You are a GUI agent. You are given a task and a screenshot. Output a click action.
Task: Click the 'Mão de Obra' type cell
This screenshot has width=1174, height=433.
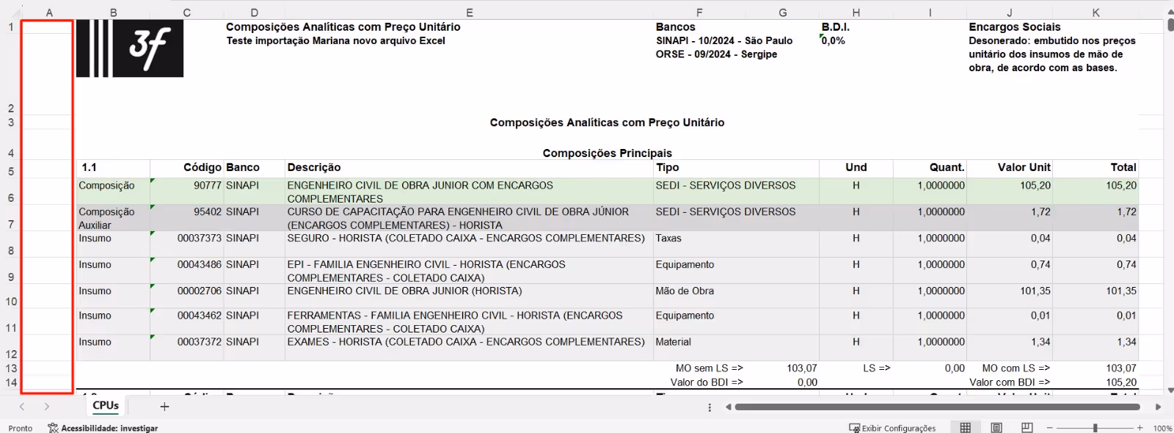(x=736, y=296)
